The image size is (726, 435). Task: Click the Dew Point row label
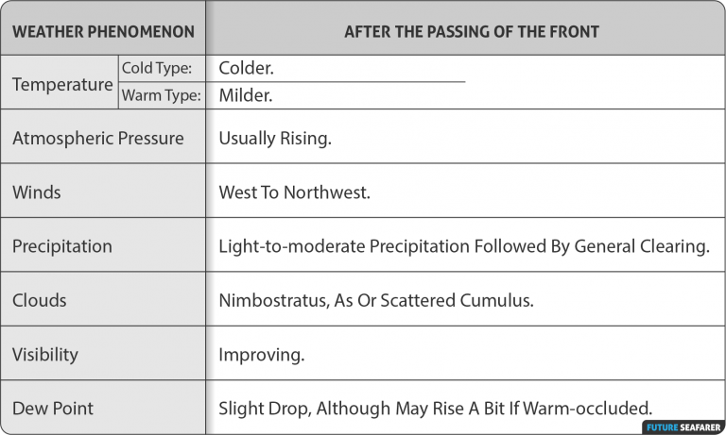coord(53,409)
